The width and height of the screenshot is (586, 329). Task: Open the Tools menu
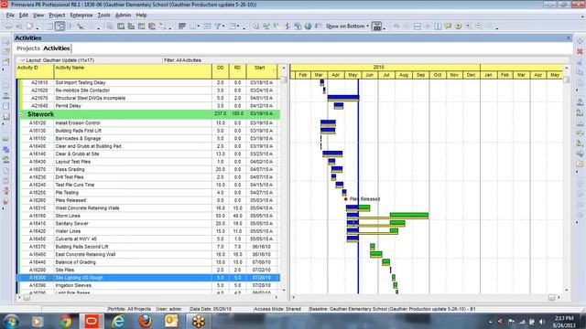click(x=103, y=16)
